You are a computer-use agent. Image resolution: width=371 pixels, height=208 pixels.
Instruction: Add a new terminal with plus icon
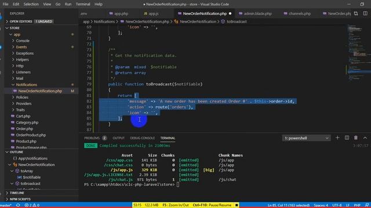click(337, 138)
